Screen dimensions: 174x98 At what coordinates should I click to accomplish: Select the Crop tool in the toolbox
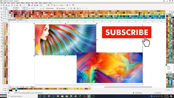(1, 17)
